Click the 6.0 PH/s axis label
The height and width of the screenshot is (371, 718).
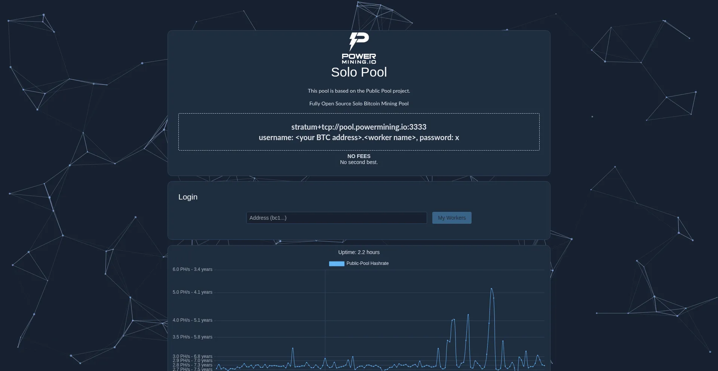192,269
